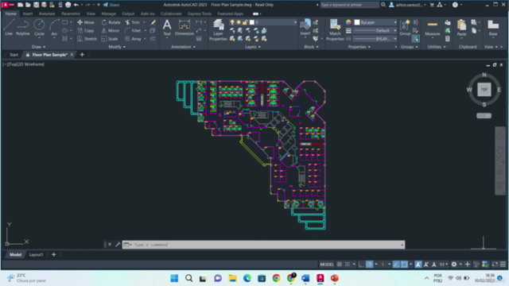
Task: Add new drawing tab with plus
Action: tap(82, 55)
